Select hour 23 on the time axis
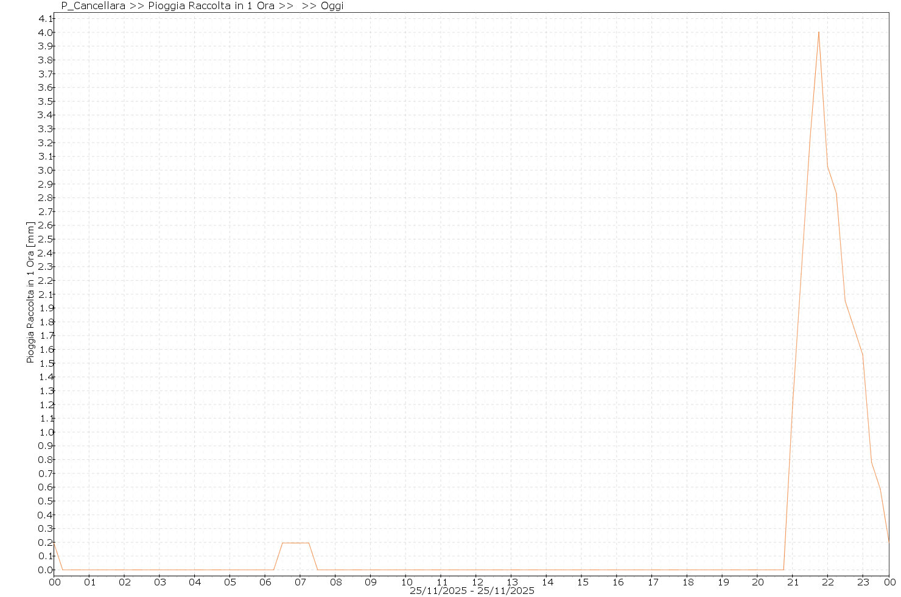This screenshot has height=597, width=901. (863, 582)
